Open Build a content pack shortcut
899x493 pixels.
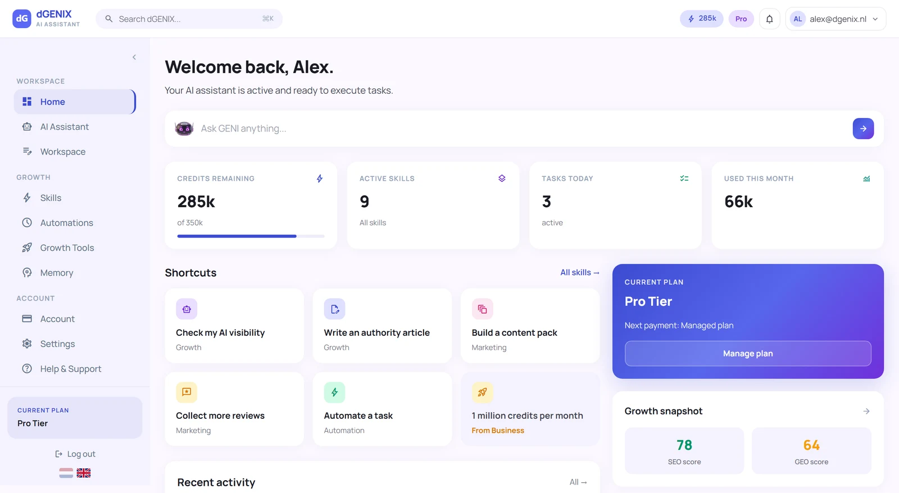tap(530, 326)
